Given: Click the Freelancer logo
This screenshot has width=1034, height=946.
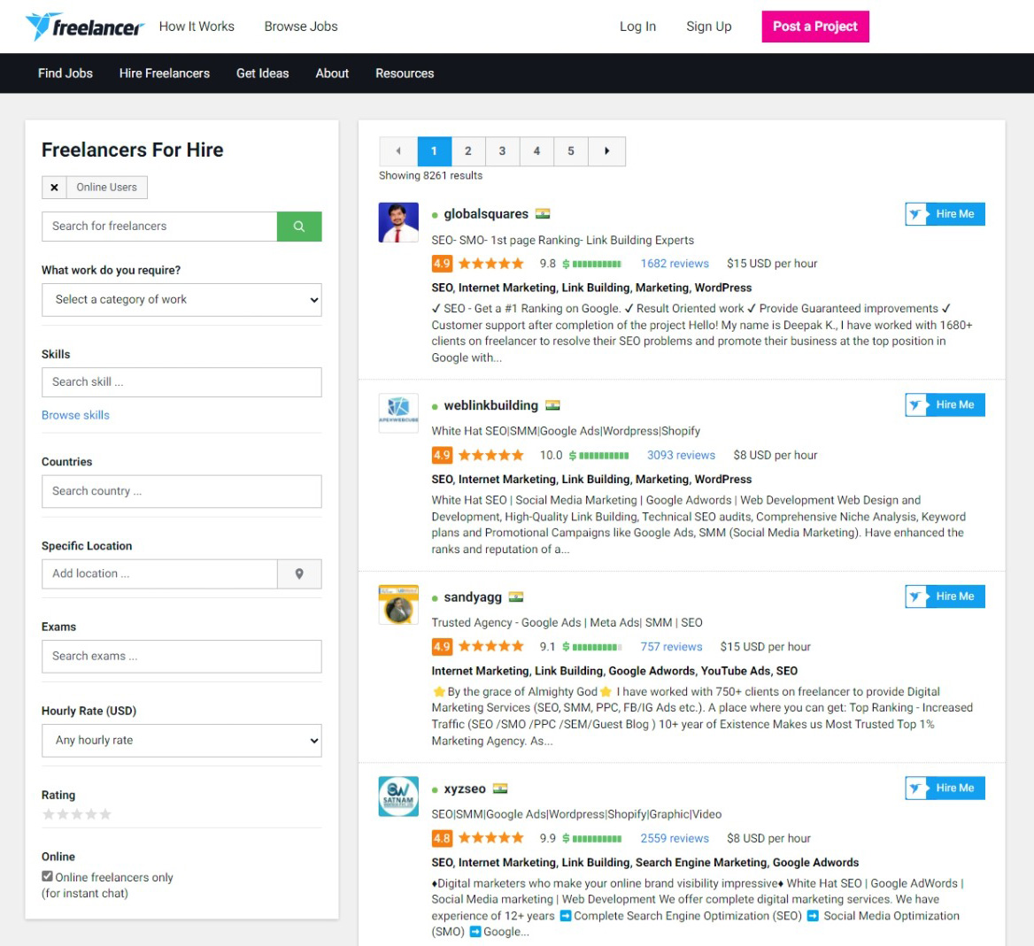Looking at the screenshot, I should pos(84,27).
